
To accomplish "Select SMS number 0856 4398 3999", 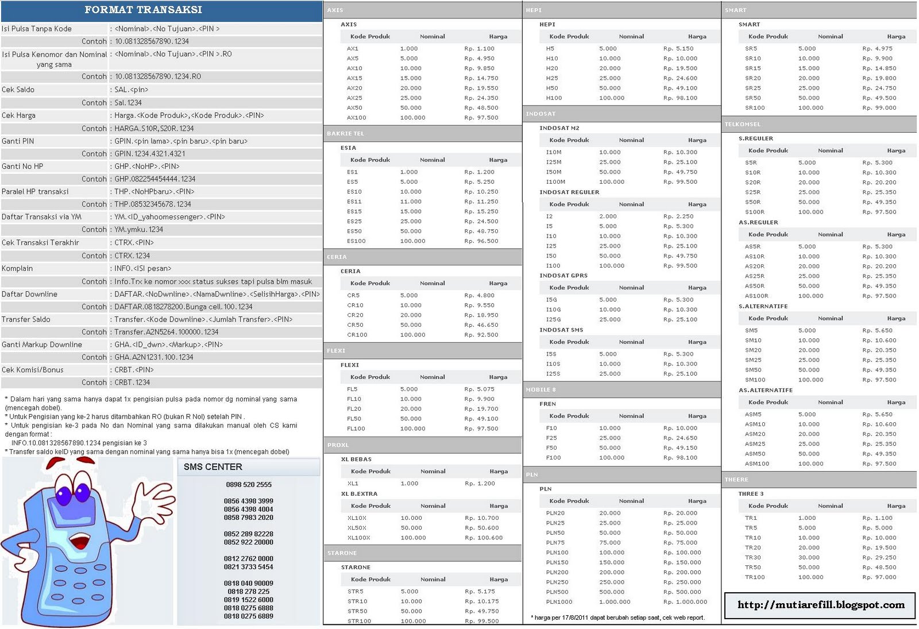I will tap(249, 501).
